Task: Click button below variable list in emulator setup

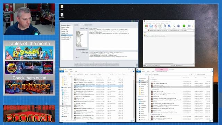Action: pyautogui.click(x=82, y=49)
